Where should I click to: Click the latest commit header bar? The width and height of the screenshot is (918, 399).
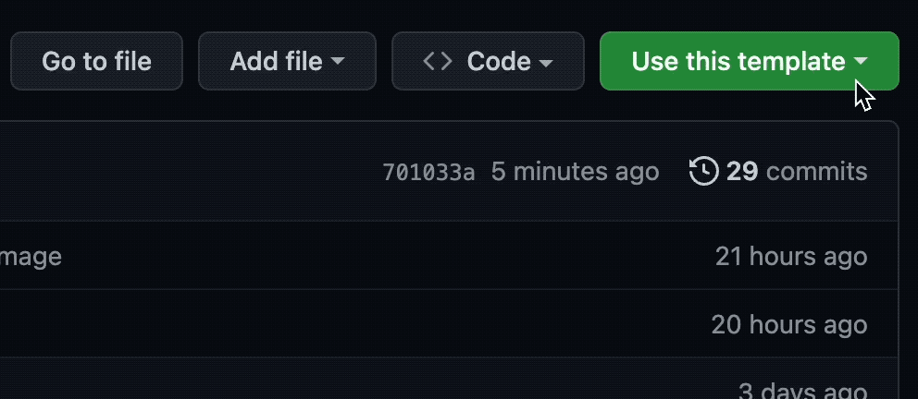449,171
